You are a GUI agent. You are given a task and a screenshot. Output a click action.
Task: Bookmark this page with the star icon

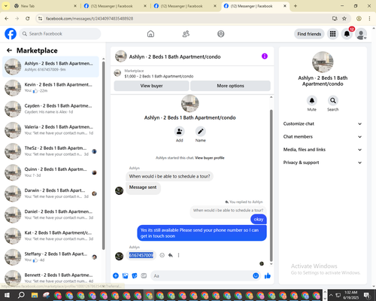(344, 19)
